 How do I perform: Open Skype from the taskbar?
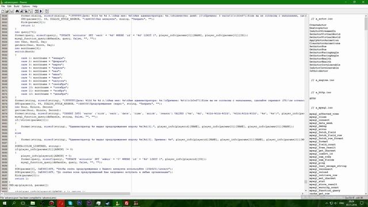(70, 203)
